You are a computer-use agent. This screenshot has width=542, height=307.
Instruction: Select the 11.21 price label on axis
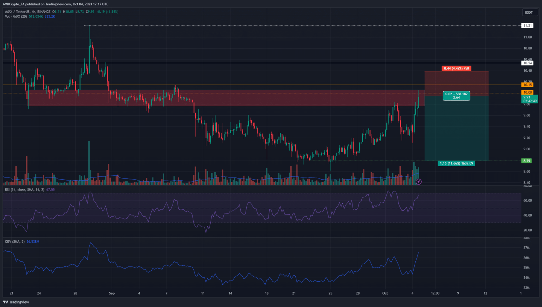528,26
